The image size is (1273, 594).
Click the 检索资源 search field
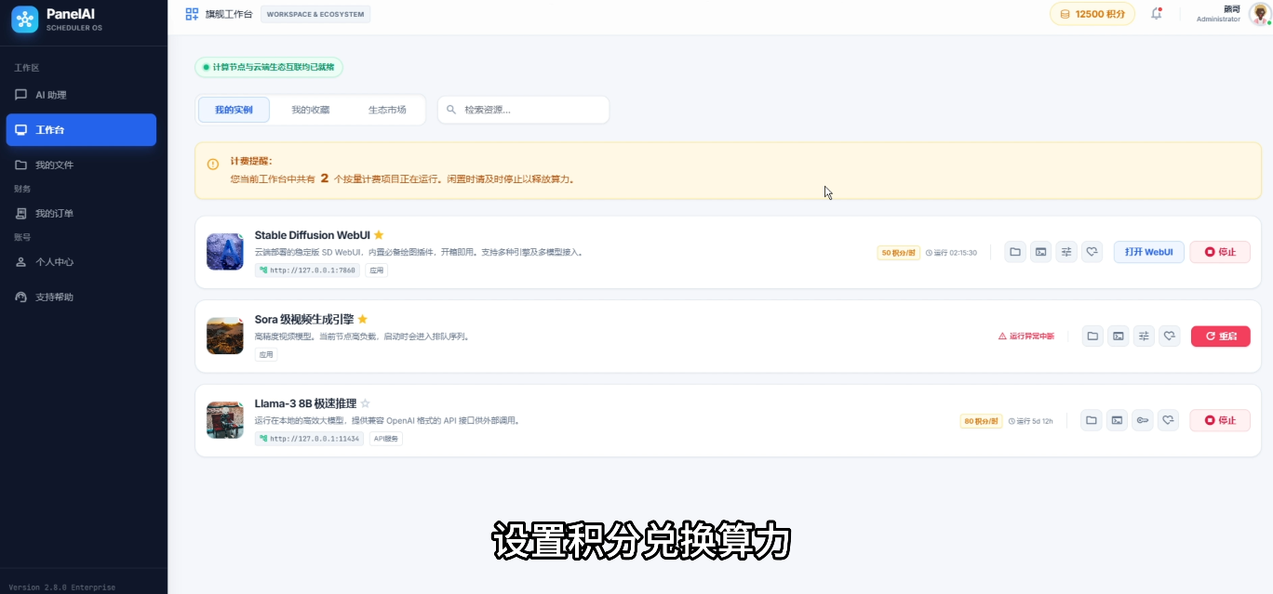tap(523, 110)
